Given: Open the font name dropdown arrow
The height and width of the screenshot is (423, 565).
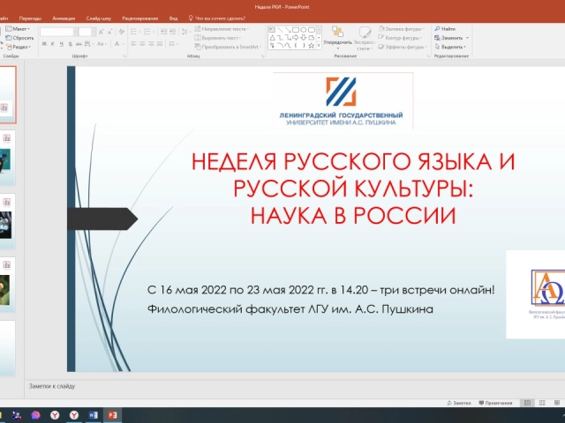Looking at the screenshot, I should tap(76, 32).
